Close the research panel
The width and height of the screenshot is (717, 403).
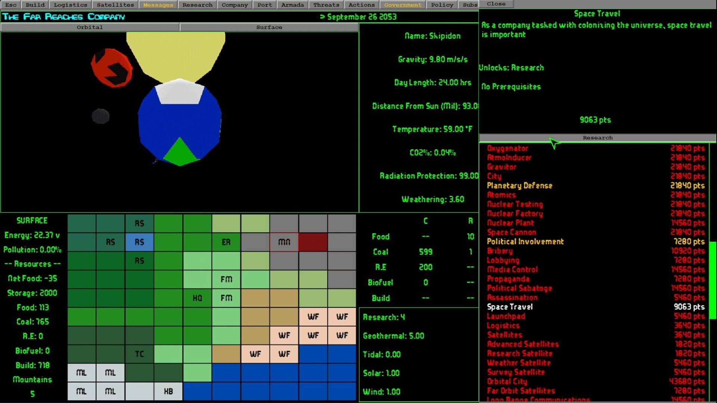[496, 4]
